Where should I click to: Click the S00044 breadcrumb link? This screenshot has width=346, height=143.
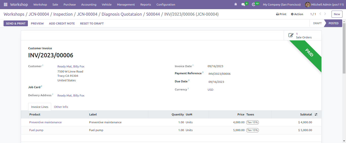153,14
